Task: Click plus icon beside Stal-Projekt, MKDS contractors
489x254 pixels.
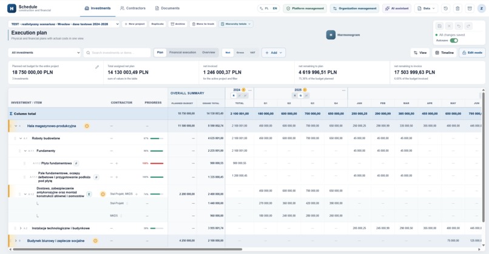Action: click(x=137, y=194)
